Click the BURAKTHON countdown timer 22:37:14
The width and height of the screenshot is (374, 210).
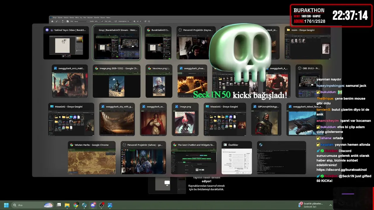point(350,15)
